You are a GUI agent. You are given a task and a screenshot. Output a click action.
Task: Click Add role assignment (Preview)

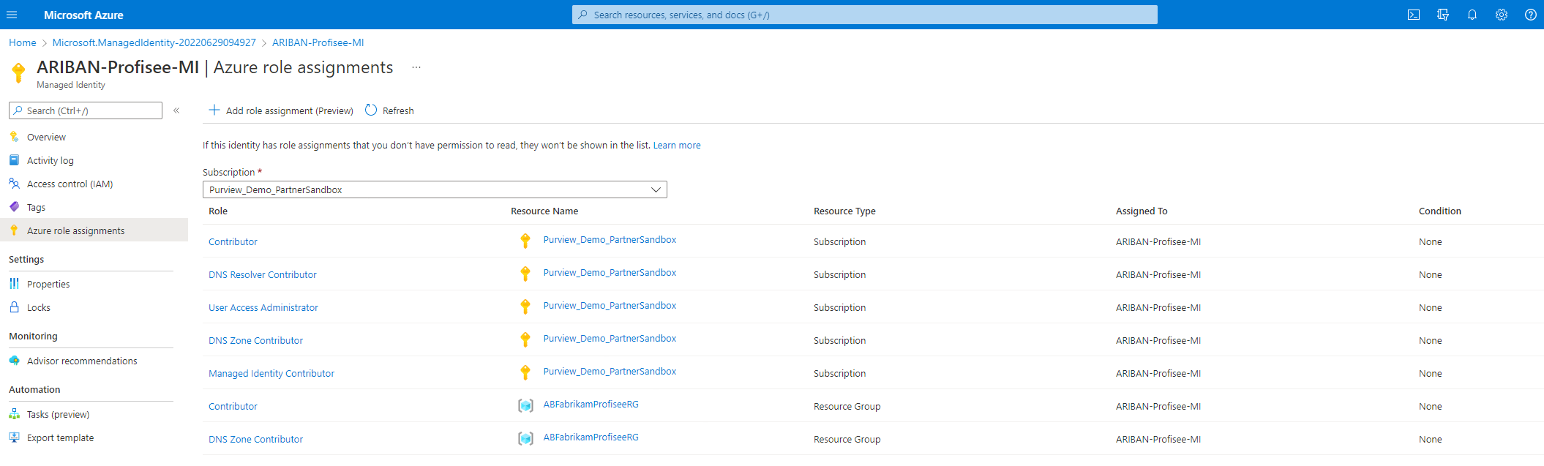click(x=281, y=110)
